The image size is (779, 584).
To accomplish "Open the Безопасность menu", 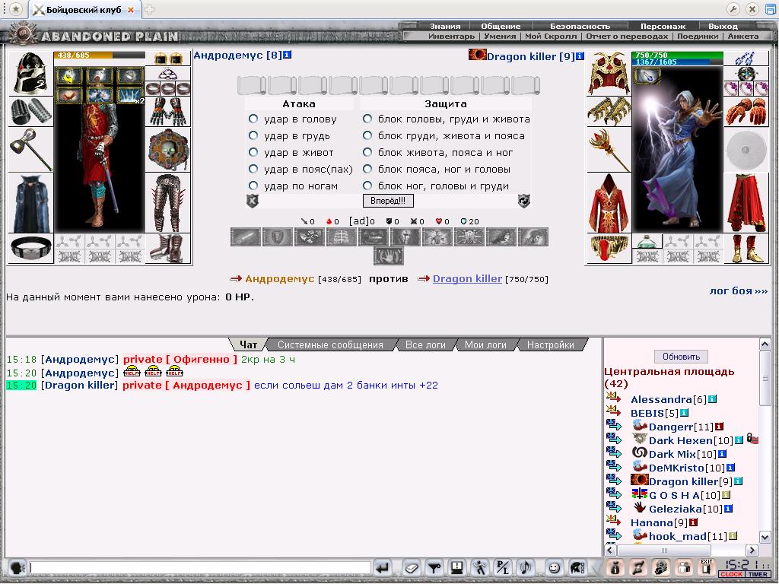I will 580,26.
